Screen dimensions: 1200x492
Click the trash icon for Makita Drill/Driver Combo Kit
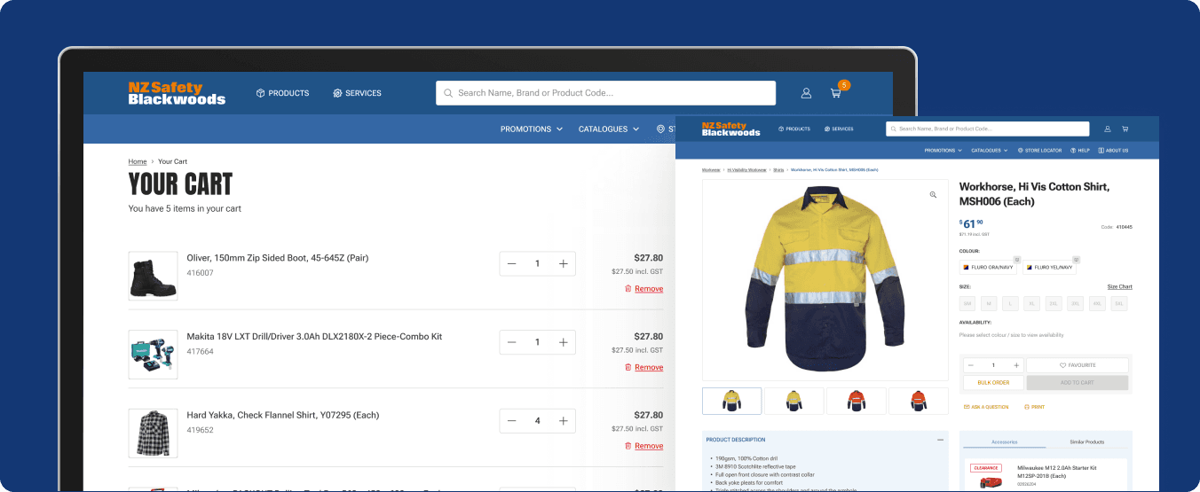click(x=628, y=367)
